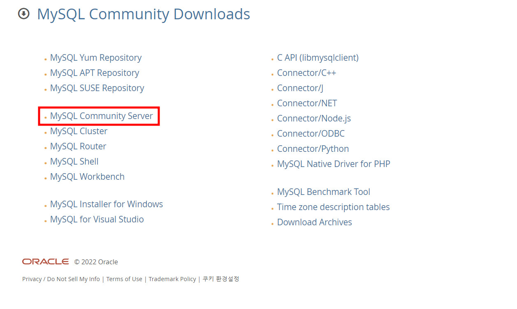This screenshot has width=517, height=309.
Task: Open Connector/Node.js link
Action: 314,119
